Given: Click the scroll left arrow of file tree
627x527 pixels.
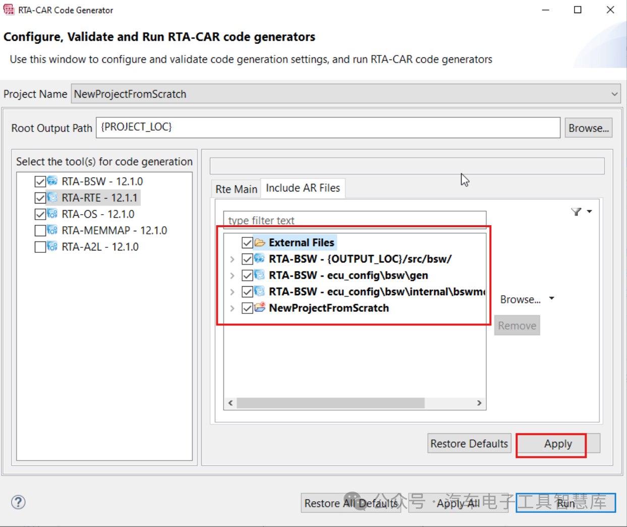Looking at the screenshot, I should [x=231, y=403].
